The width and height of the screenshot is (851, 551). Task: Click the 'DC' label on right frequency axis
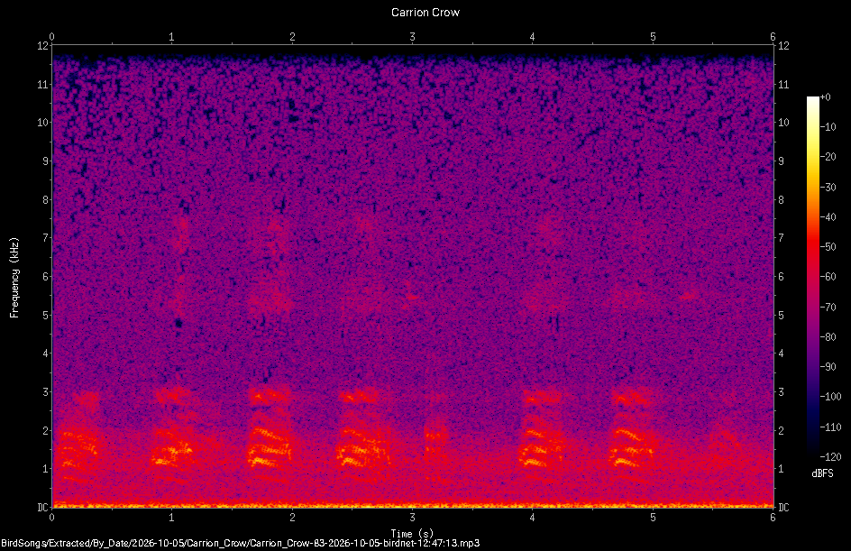tap(783, 508)
